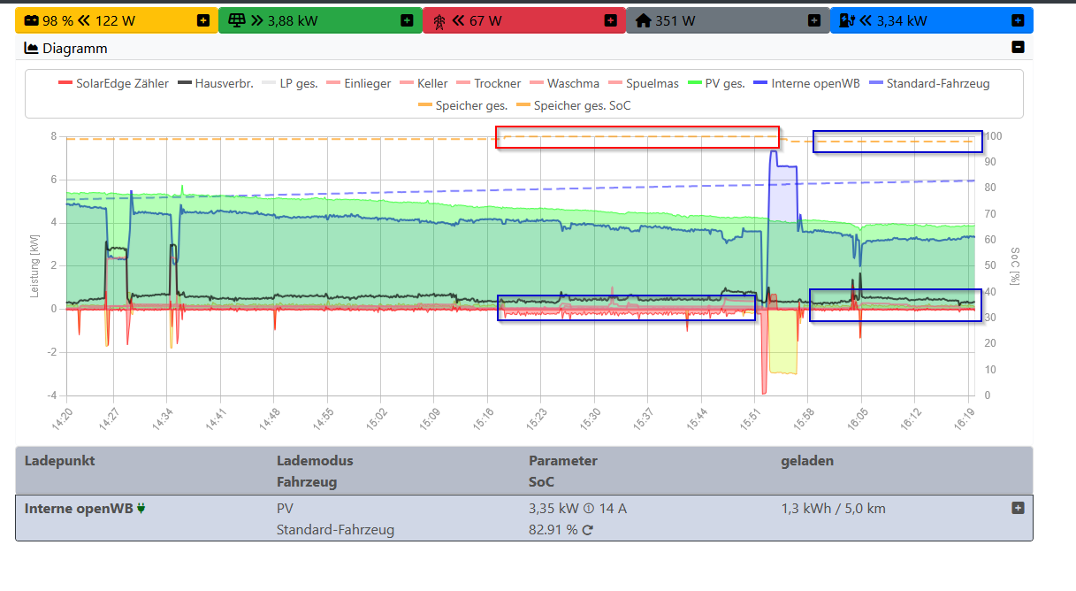
Task: Expand the Interne openWB row with plus
Action: pos(1019,509)
